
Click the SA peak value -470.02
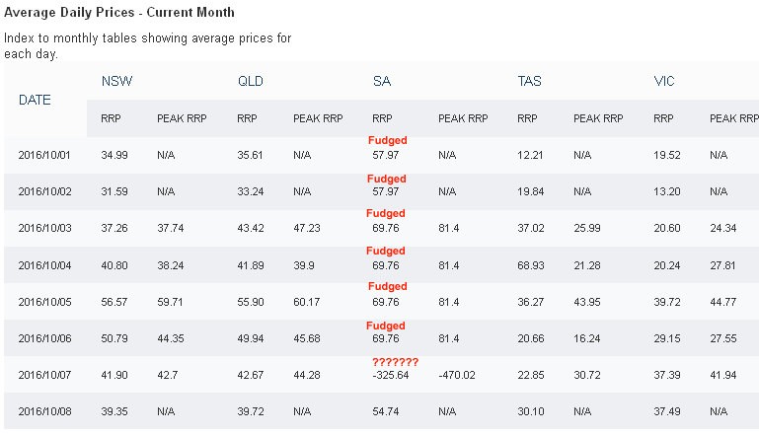tap(456, 375)
